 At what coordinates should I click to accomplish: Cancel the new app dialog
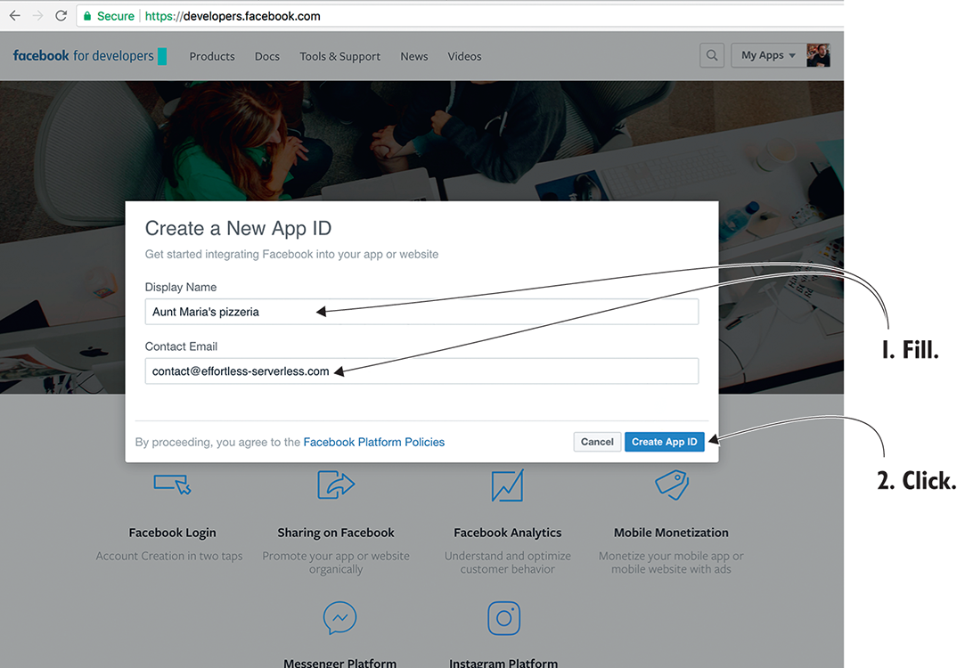click(597, 442)
